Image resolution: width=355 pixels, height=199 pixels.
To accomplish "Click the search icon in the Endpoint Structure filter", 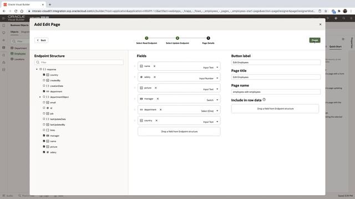I will (x=38, y=62).
